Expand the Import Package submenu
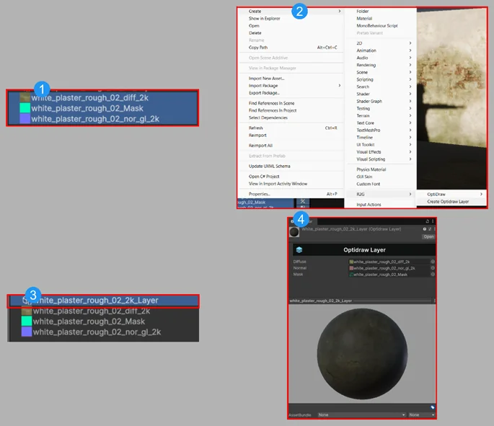 [291, 86]
